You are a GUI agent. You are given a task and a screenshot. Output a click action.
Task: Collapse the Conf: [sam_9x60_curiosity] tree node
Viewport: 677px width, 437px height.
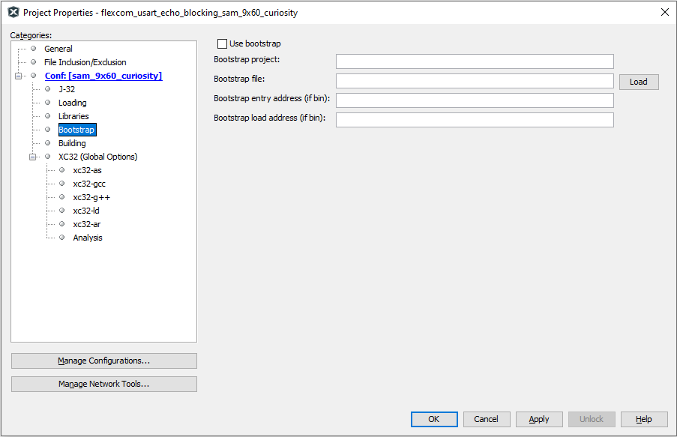click(18, 76)
